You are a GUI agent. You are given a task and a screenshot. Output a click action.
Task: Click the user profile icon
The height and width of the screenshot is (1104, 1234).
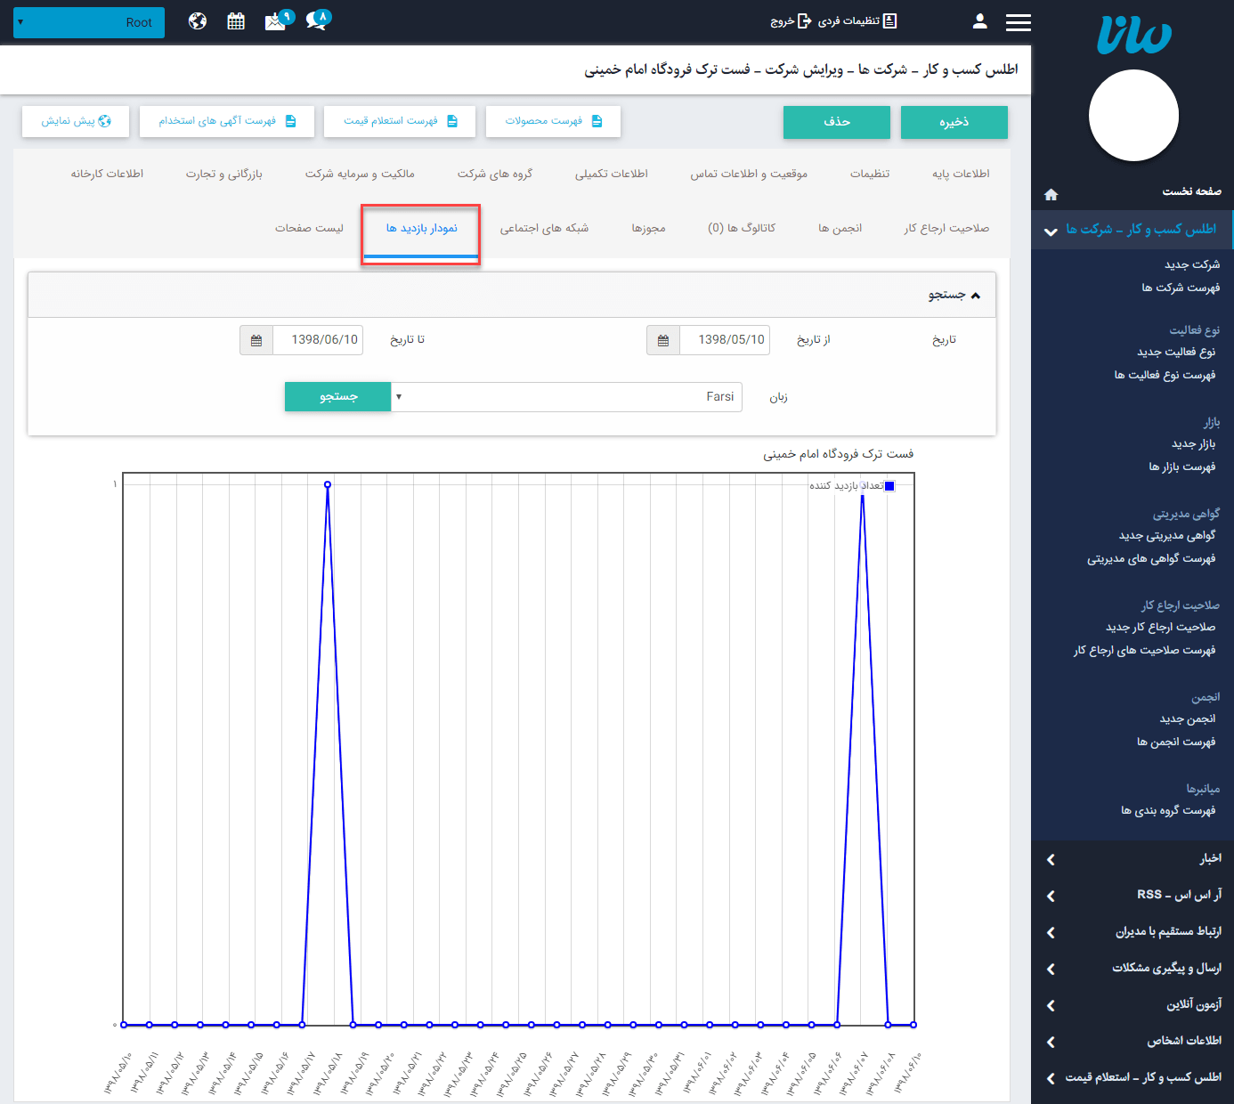pos(980,21)
